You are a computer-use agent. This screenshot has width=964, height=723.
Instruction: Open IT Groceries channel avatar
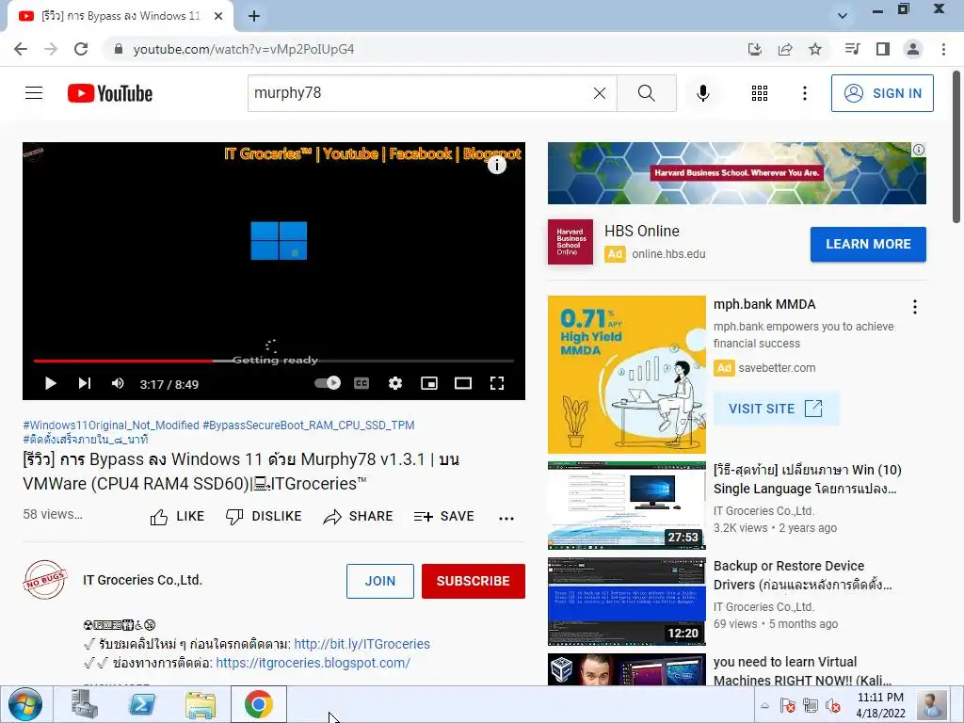[45, 579]
